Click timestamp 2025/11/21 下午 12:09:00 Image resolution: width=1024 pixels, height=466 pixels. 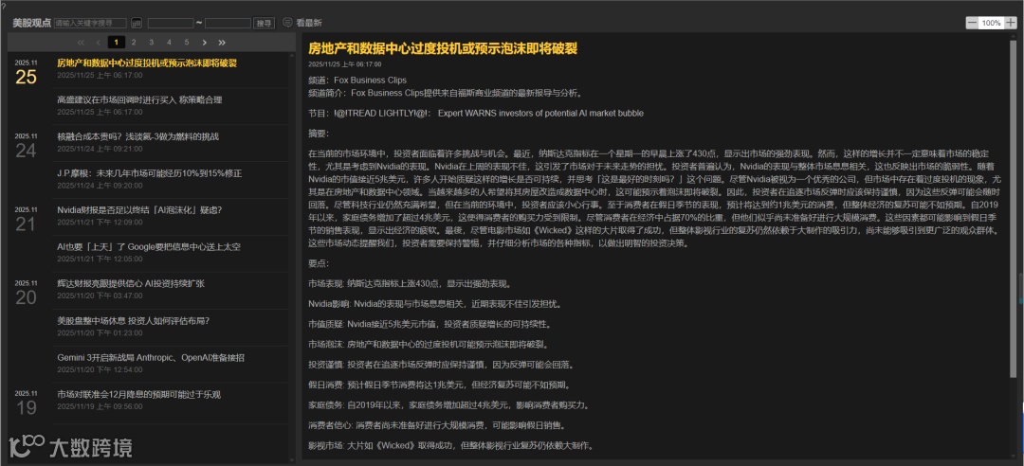(100, 222)
